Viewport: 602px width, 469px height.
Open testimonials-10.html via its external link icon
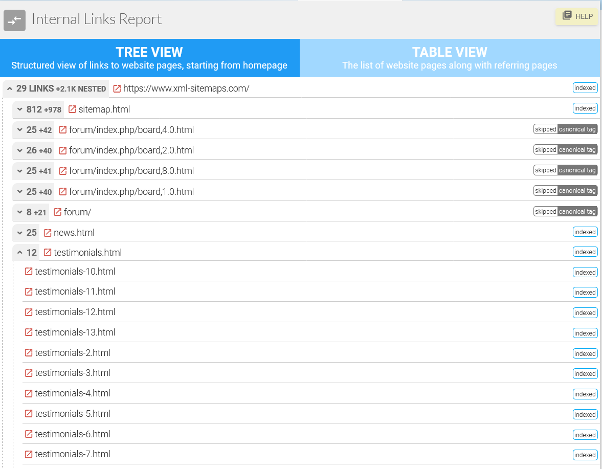pyautogui.click(x=28, y=272)
